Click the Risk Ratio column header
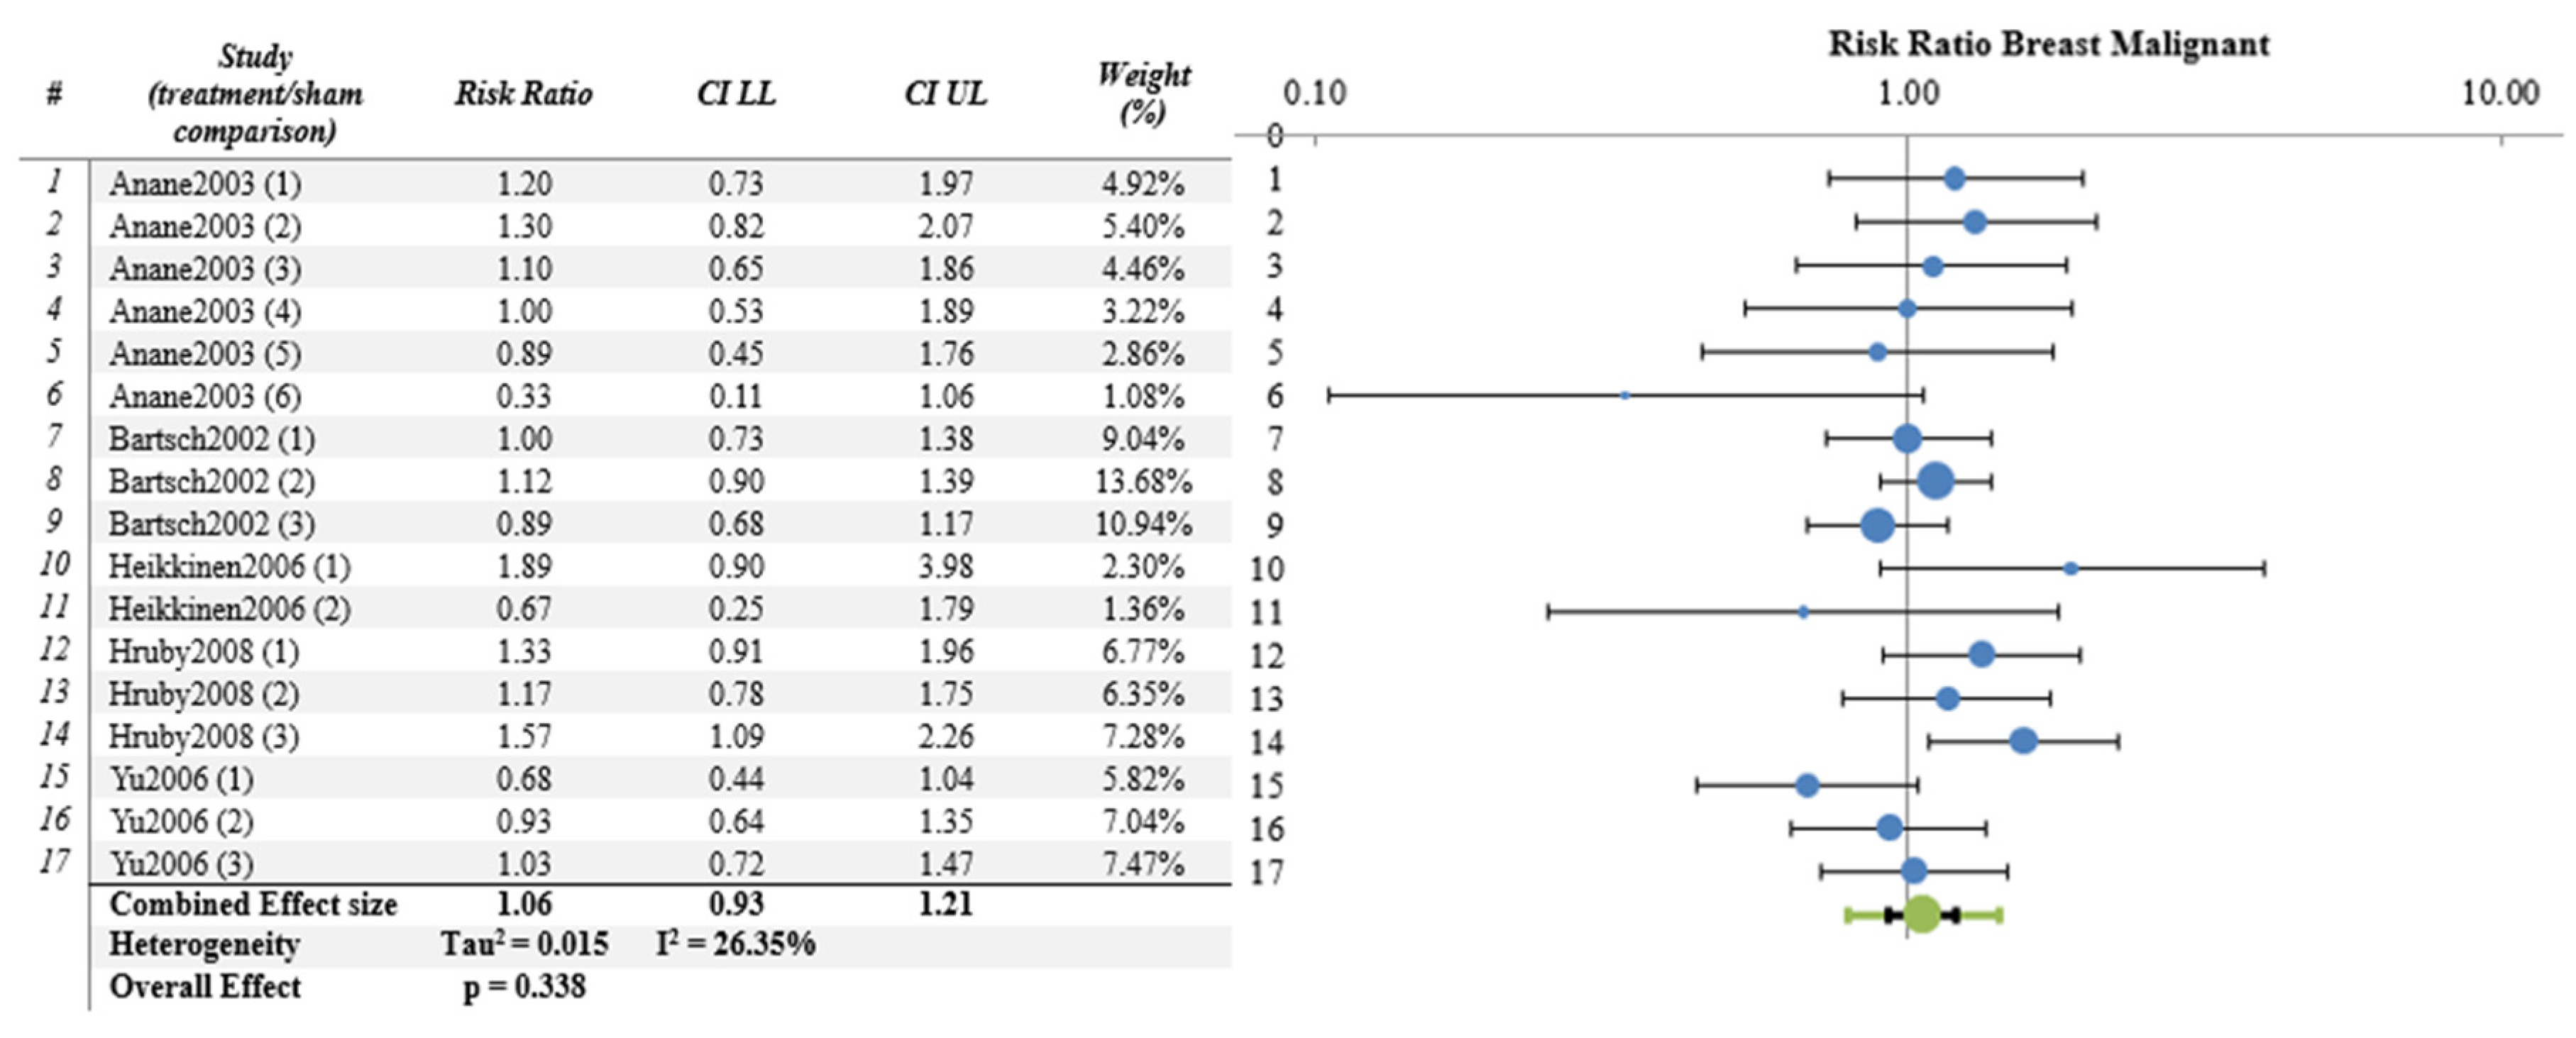Screen dimensions: 2576x1038 click(x=523, y=94)
